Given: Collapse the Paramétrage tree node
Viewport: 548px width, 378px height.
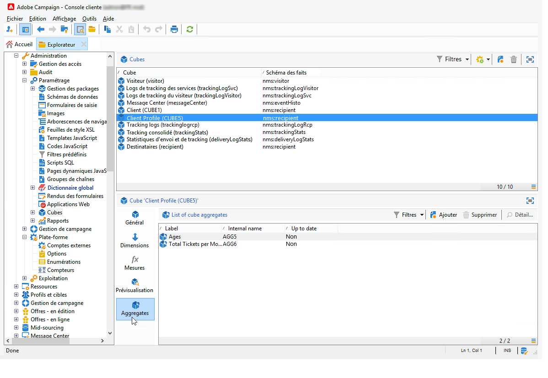Looking at the screenshot, I should point(24,80).
